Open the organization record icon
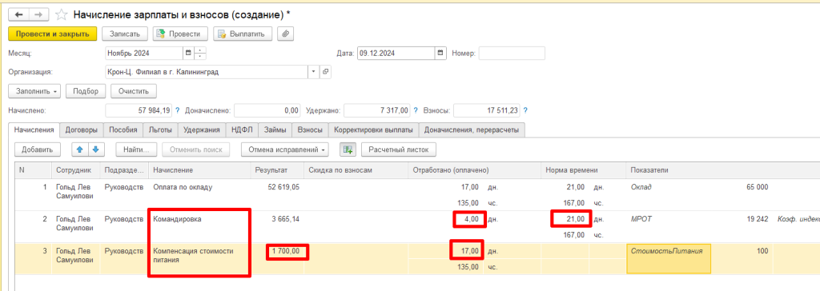 tap(325, 72)
